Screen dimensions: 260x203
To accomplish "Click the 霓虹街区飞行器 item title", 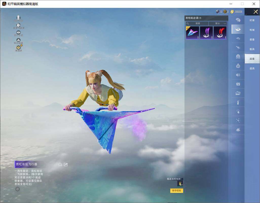I will 27,164.
